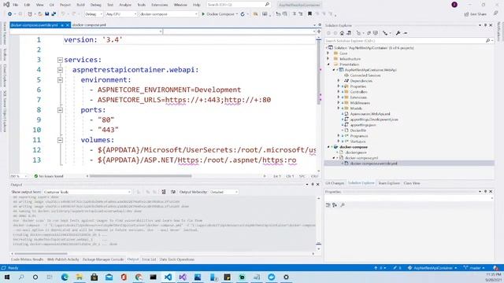Expand the Infrastructure folder in Solution Explorer

(328, 59)
